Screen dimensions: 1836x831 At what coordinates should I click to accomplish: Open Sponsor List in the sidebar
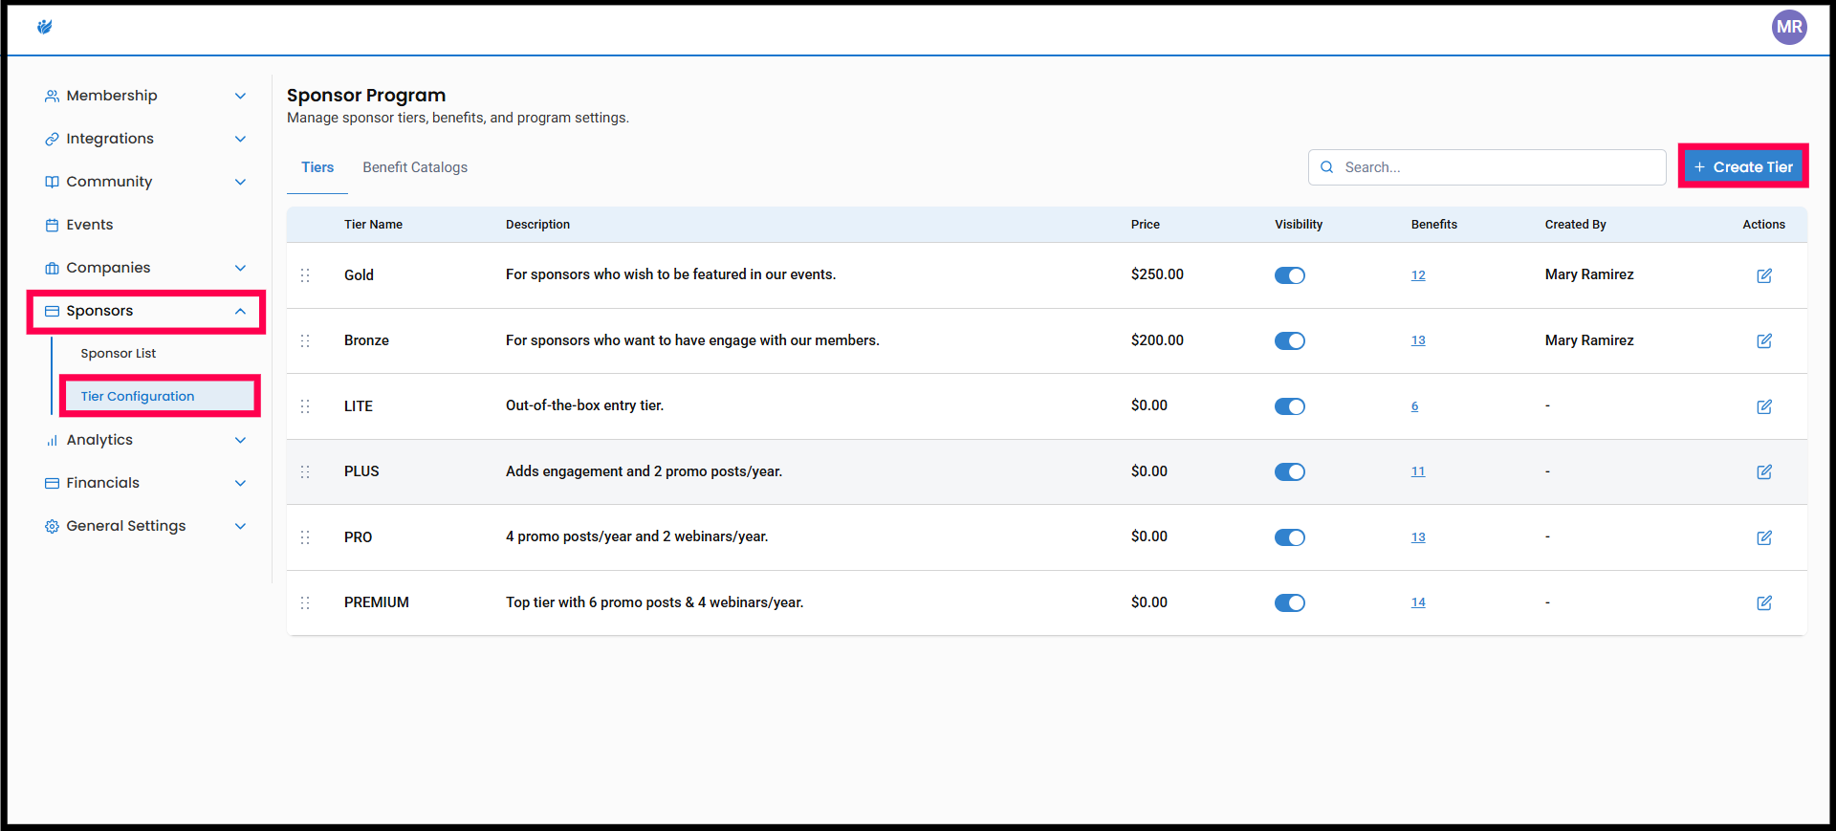click(119, 354)
